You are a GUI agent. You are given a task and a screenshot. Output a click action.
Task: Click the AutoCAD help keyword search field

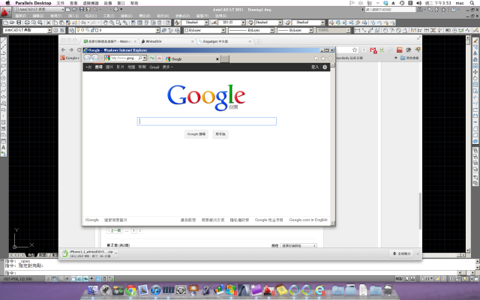tap(390, 10)
